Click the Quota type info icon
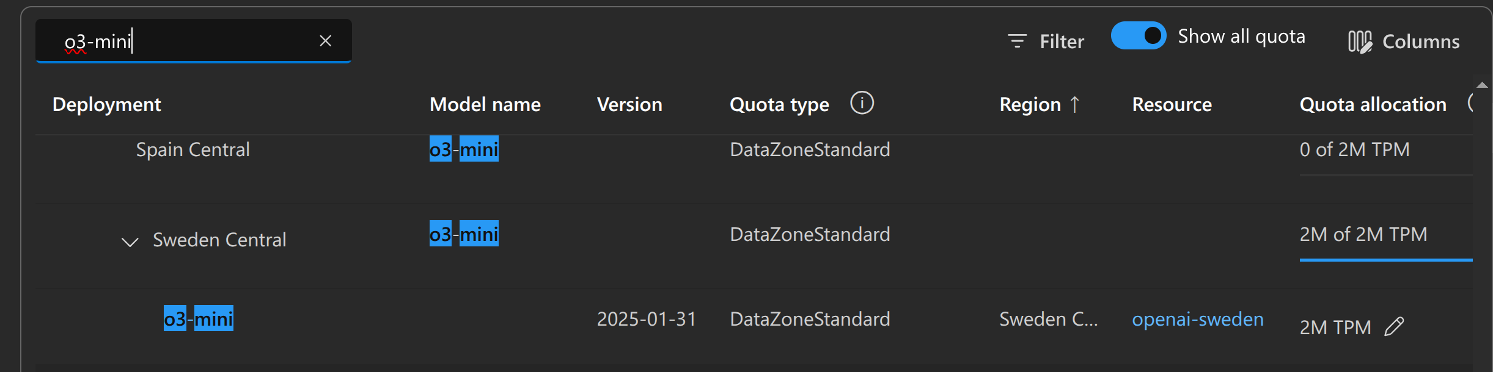1493x372 pixels. [862, 103]
